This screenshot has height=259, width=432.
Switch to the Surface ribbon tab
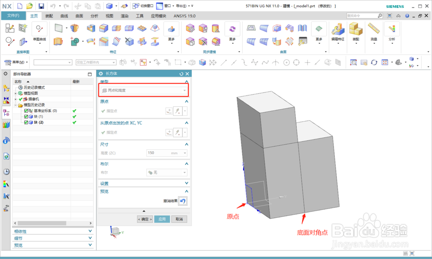pyautogui.click(x=79, y=16)
